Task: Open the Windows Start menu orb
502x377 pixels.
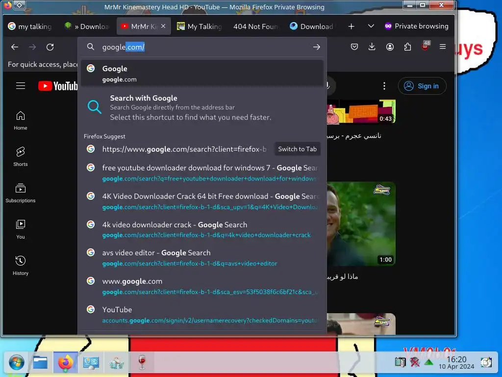Action: point(16,363)
